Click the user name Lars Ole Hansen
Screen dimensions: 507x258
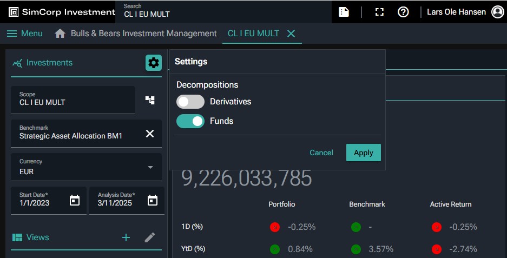(x=456, y=12)
